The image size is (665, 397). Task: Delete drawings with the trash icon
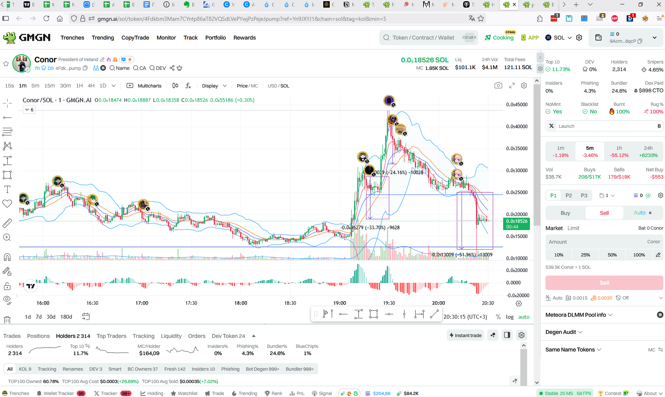[x=7, y=320]
